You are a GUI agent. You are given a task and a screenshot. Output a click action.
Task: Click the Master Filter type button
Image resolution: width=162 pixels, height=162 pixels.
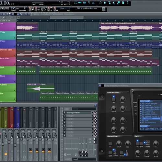(x=110, y=153)
